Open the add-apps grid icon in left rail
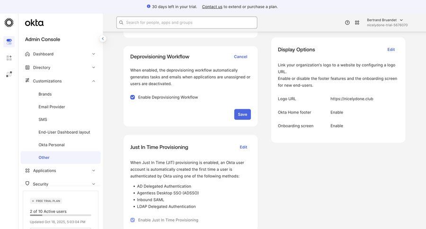The width and height of the screenshot is (426, 229). pyautogui.click(x=9, y=58)
